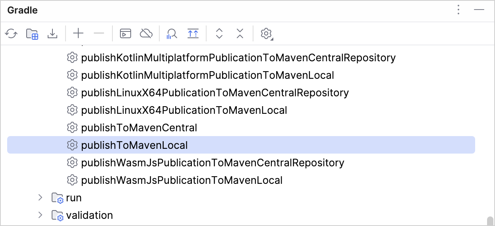Click gear icon beside publishLinuxX64PublicationToMavenCentralRepository
This screenshot has width=495, height=226.
point(72,93)
